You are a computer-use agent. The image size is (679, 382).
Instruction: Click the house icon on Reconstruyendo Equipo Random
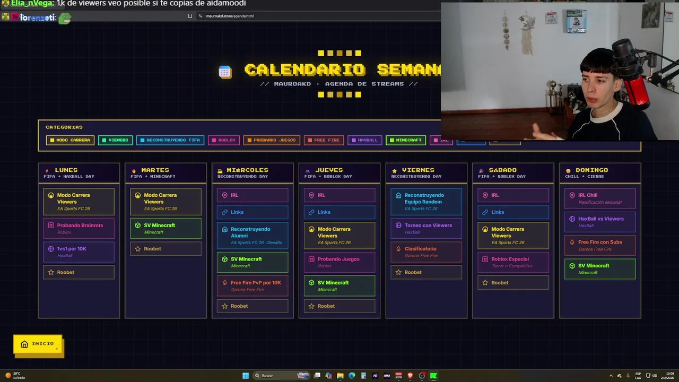[x=398, y=195]
